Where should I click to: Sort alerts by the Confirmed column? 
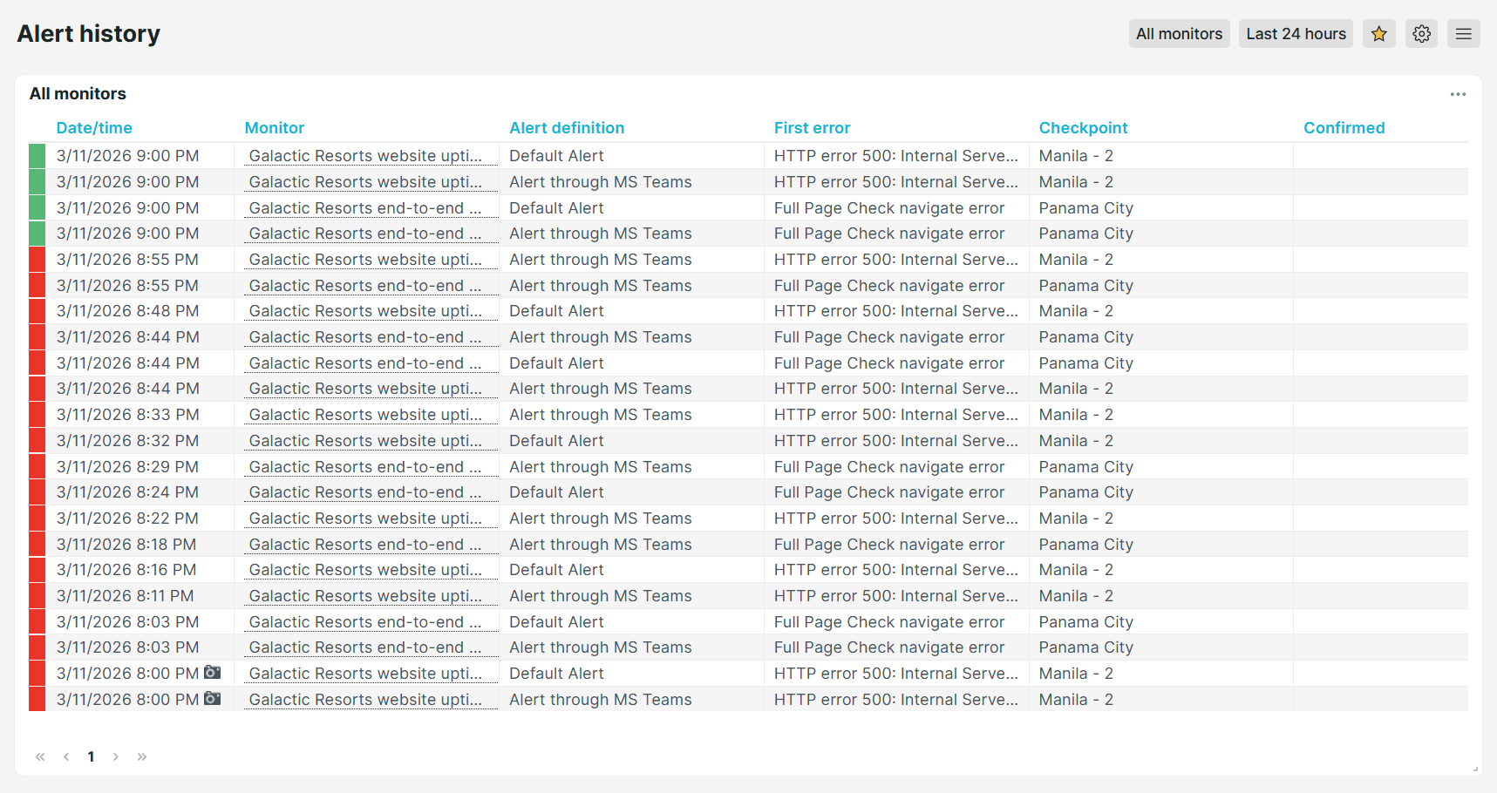[x=1344, y=127]
